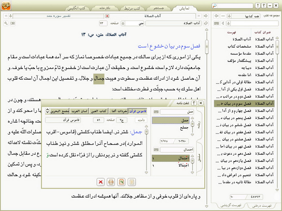282x211 pixels.
Task: Click the wrench settings icon in the toolbar
Action: pyautogui.click(x=6, y=23)
